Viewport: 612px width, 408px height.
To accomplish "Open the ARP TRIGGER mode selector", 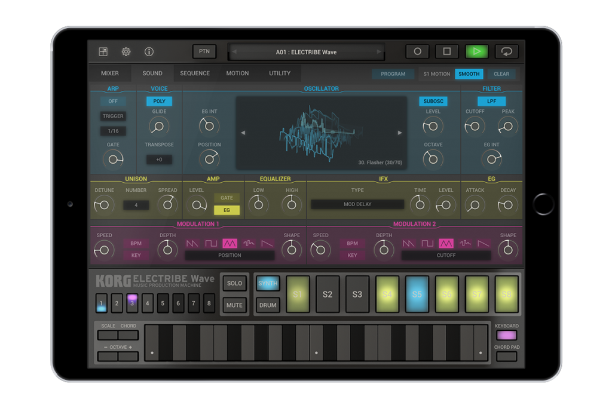I will point(113,116).
